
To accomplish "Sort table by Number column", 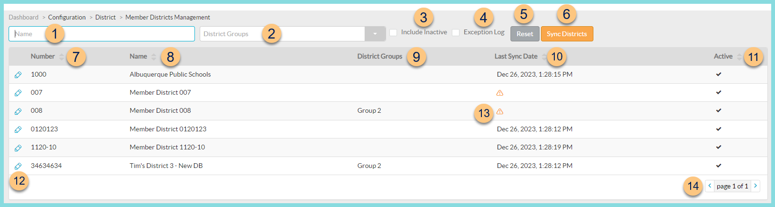I will [43, 56].
